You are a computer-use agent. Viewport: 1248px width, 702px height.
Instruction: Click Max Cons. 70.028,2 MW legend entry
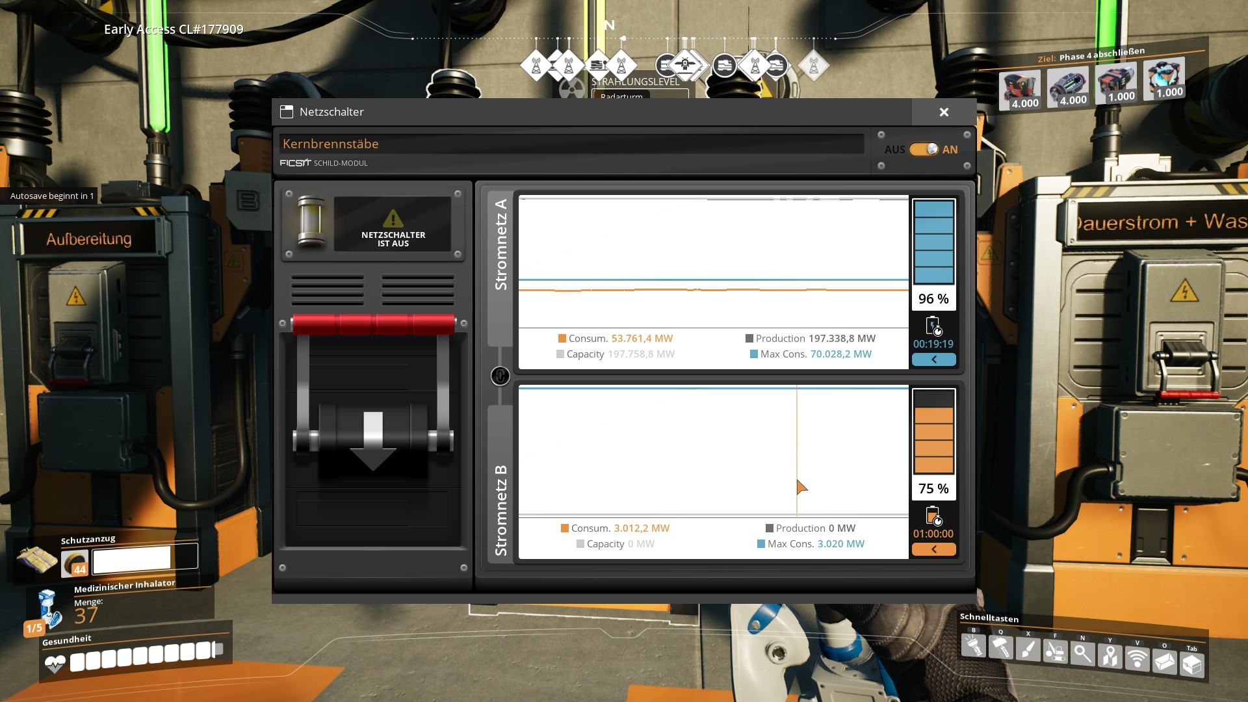click(811, 354)
